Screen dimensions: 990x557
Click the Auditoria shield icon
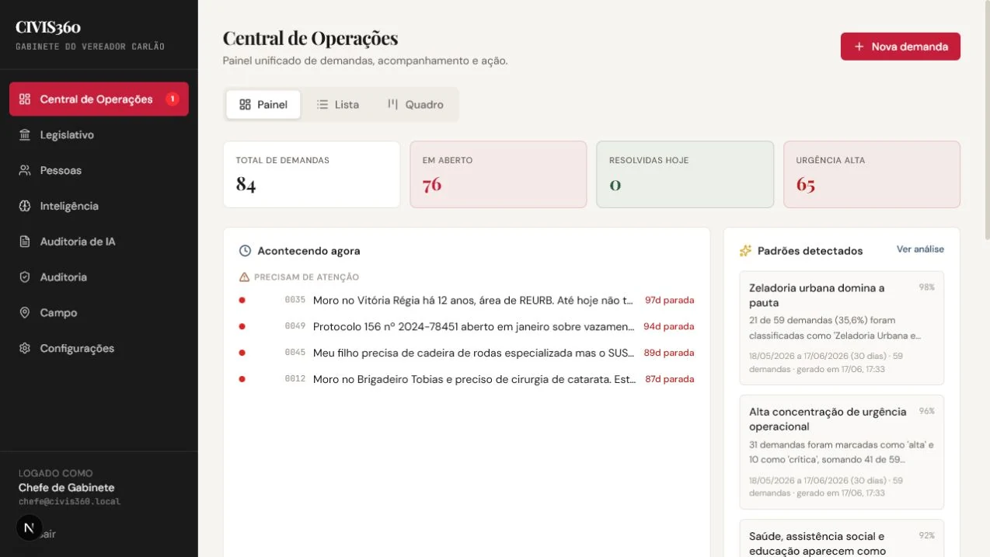coord(25,277)
